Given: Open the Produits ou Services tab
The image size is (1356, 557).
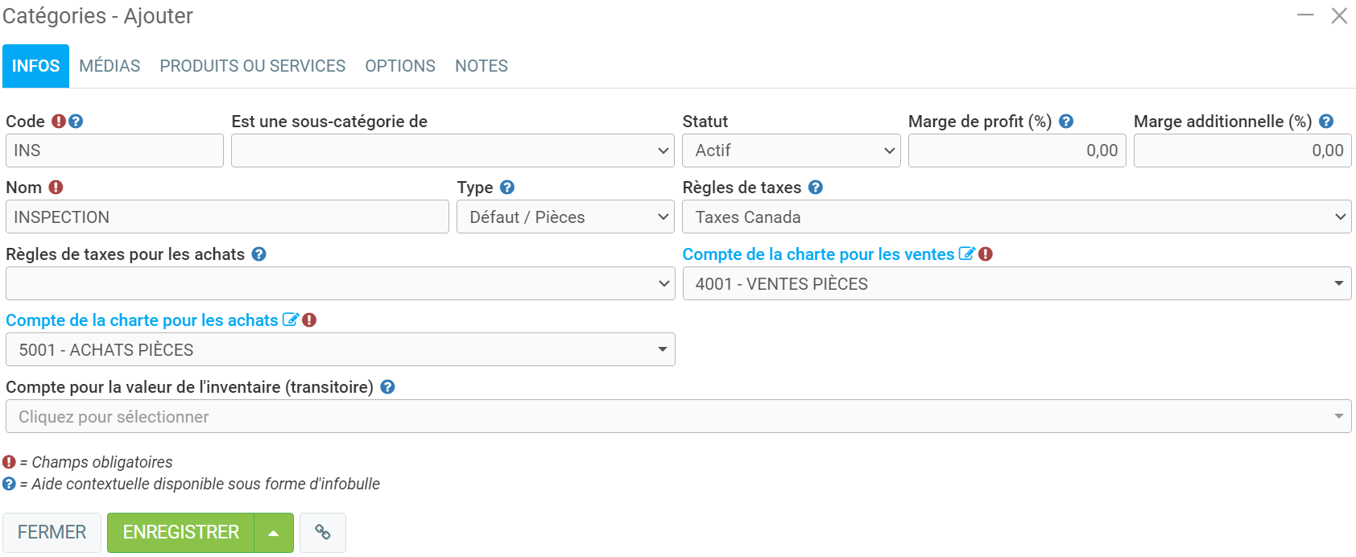Looking at the screenshot, I should (252, 66).
